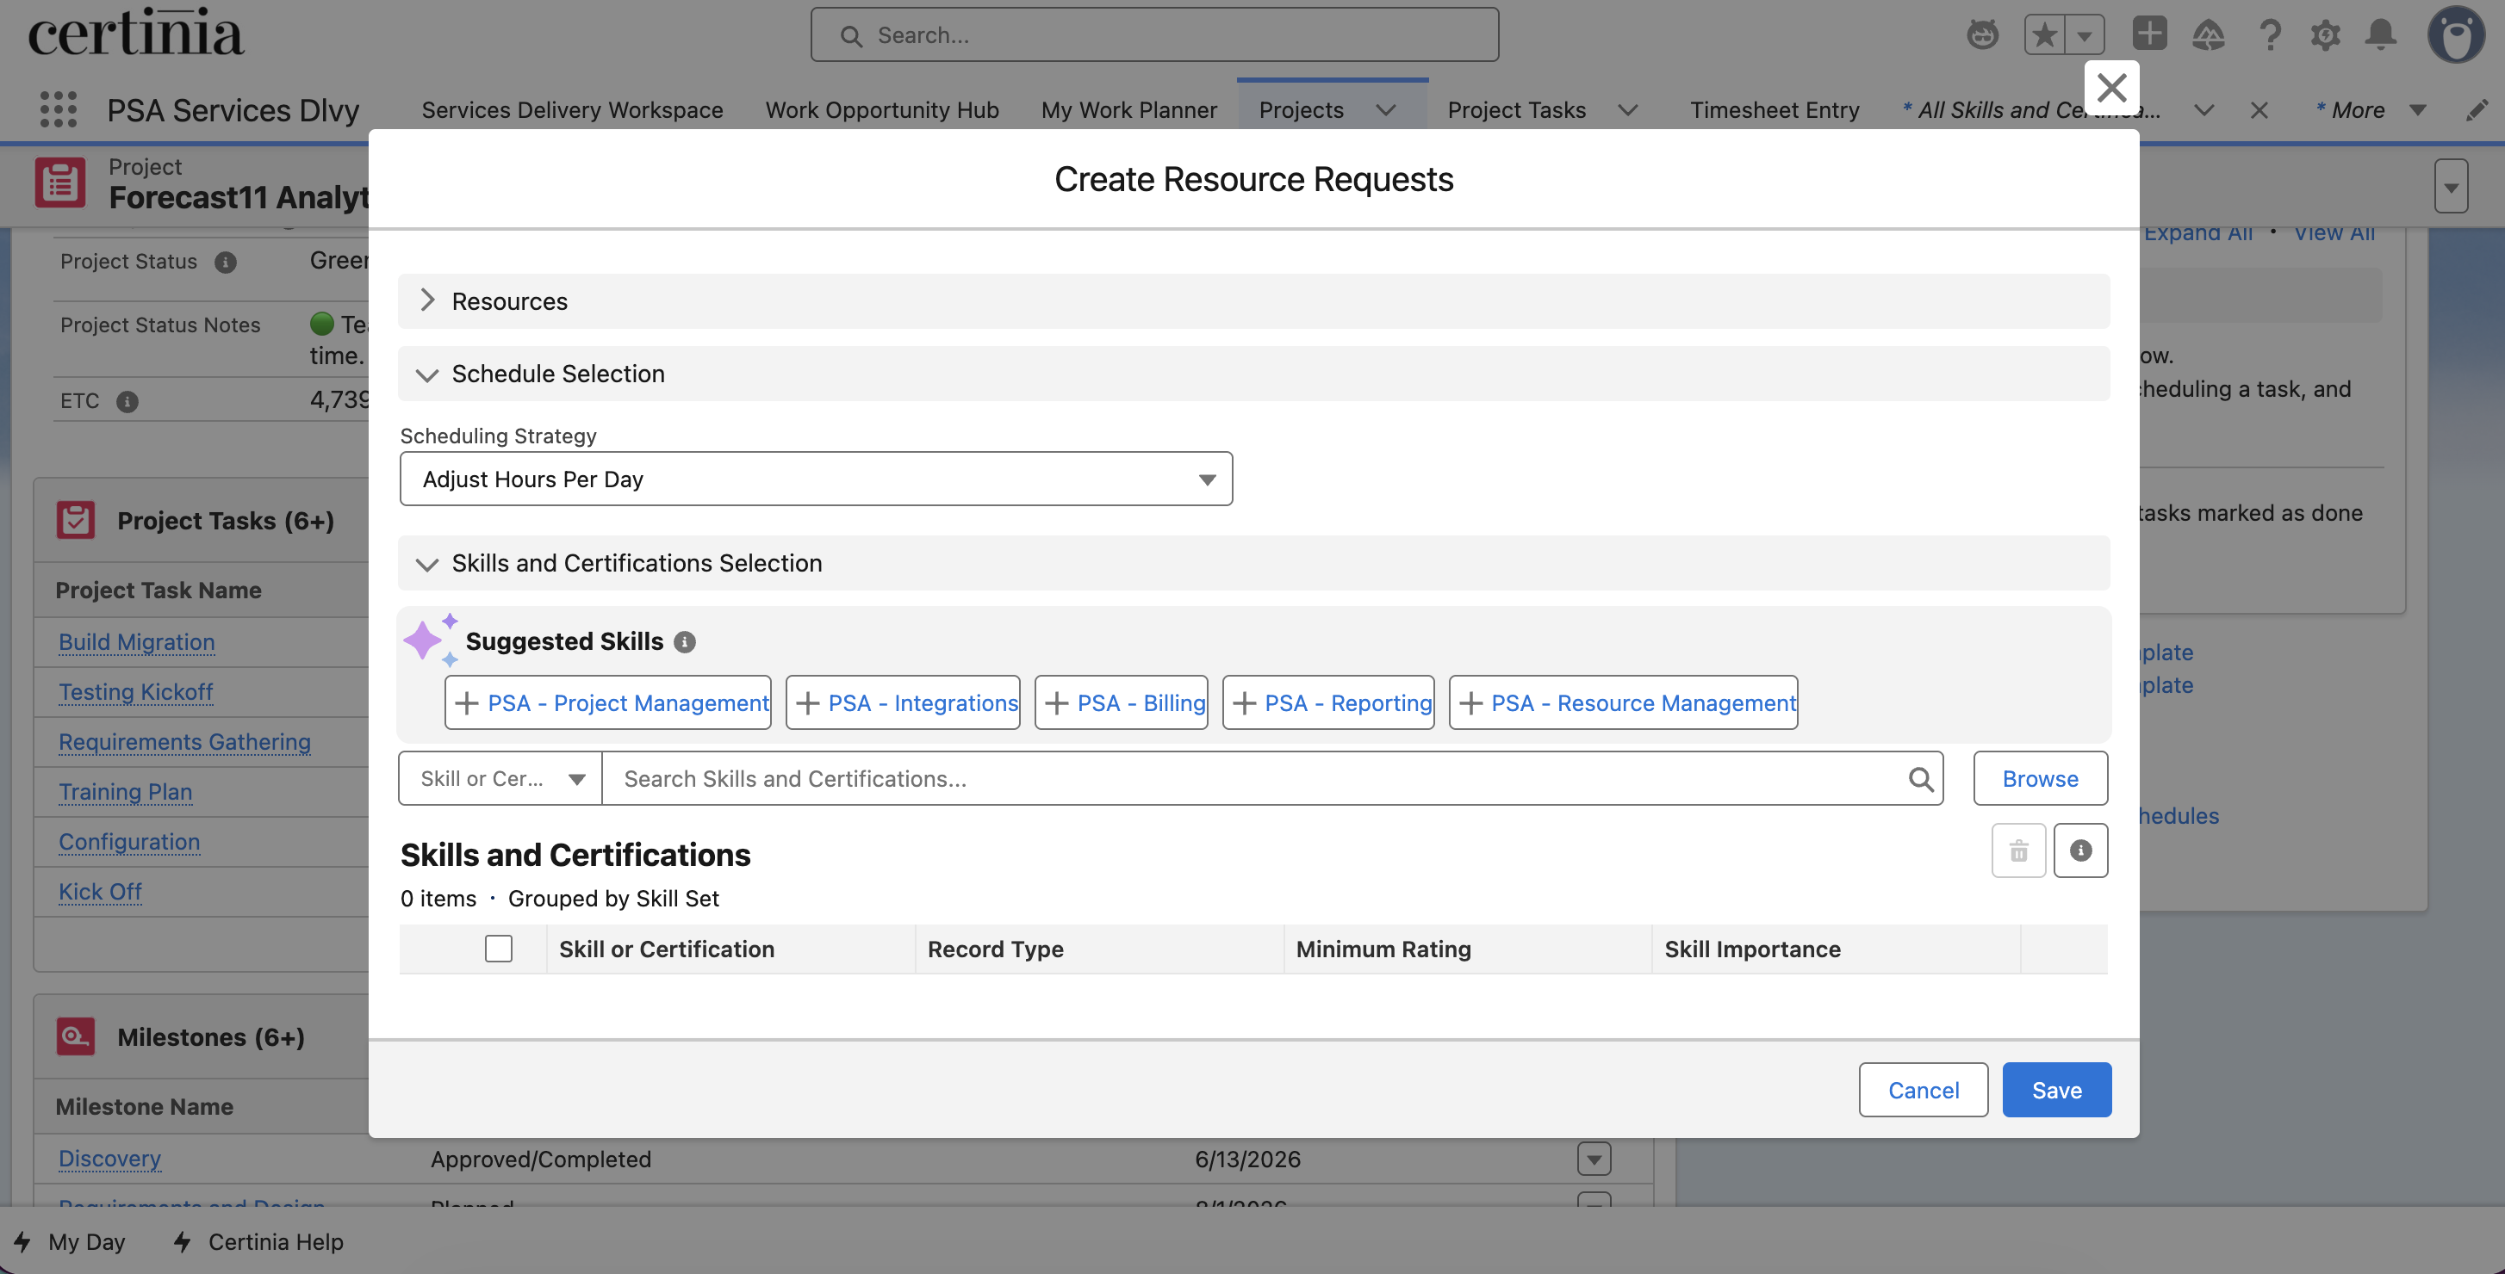2505x1274 pixels.
Task: Open the App Launcher grid icon
Action: 59,110
